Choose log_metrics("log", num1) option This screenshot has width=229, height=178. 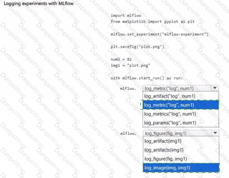181,114
